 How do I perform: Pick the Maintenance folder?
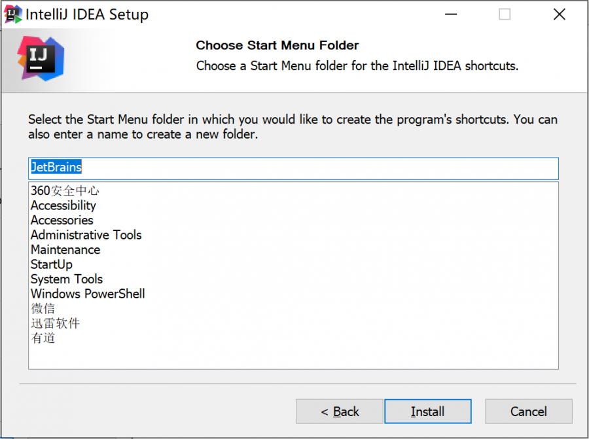(x=65, y=250)
